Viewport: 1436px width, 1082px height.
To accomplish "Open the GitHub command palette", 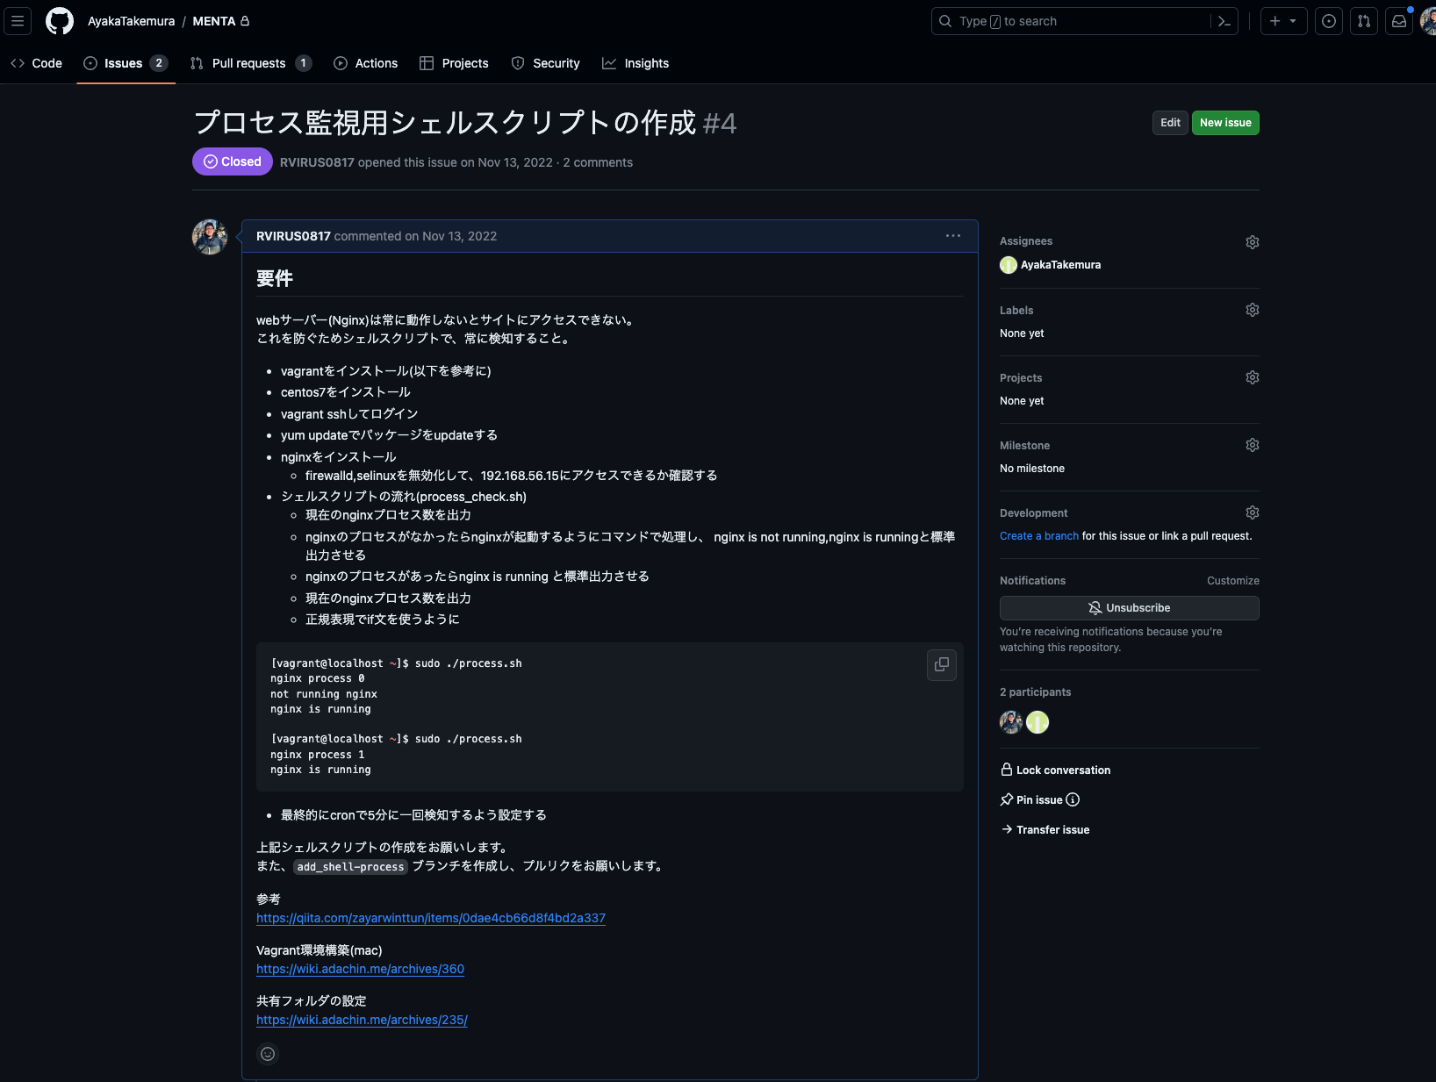I will (1224, 20).
